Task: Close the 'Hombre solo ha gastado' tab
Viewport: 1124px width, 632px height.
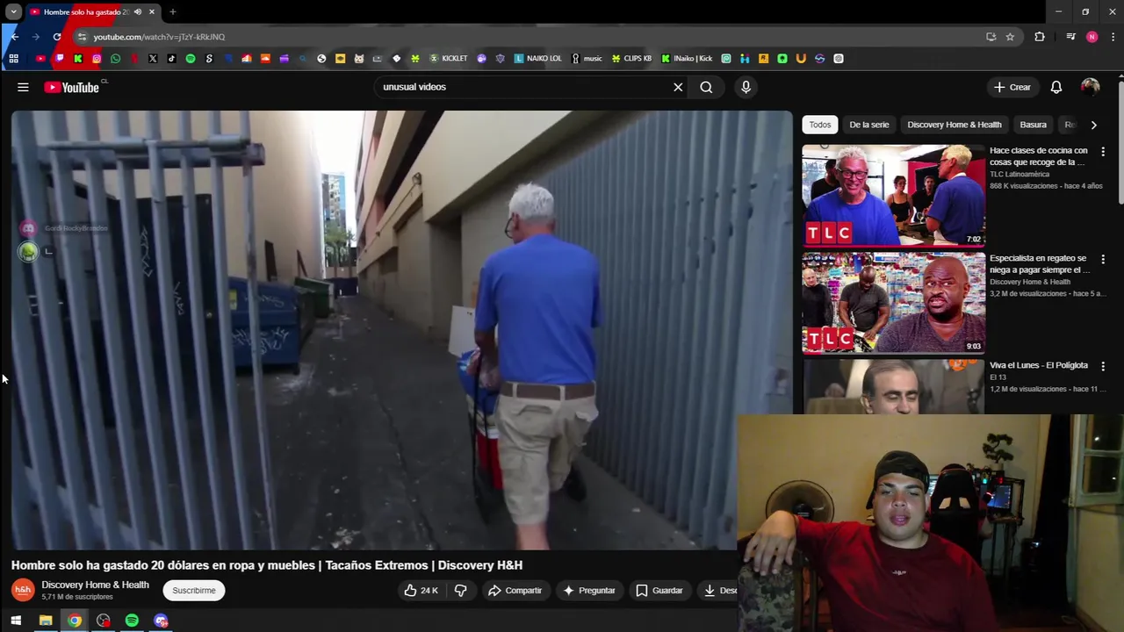Action: (151, 12)
